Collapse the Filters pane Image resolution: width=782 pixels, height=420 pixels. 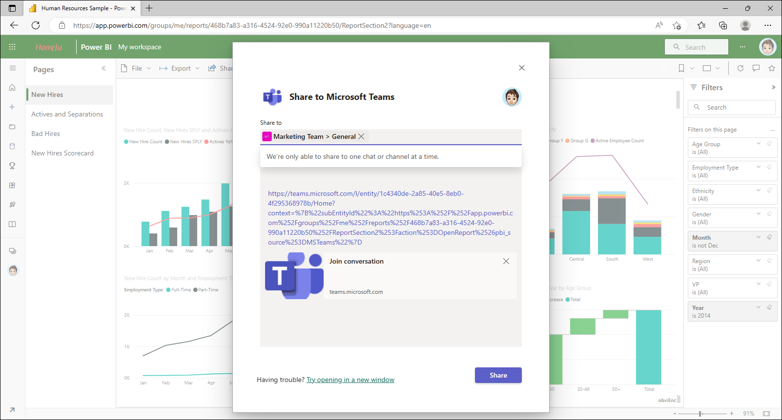click(x=773, y=87)
